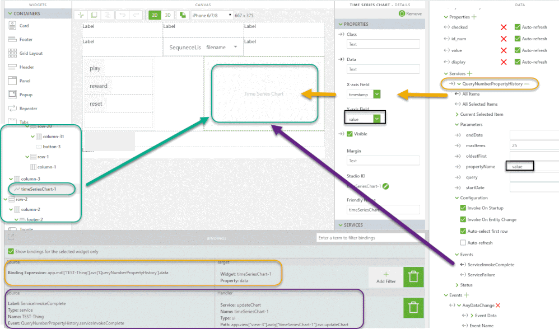Click the Popup widget icon

pos(12,95)
